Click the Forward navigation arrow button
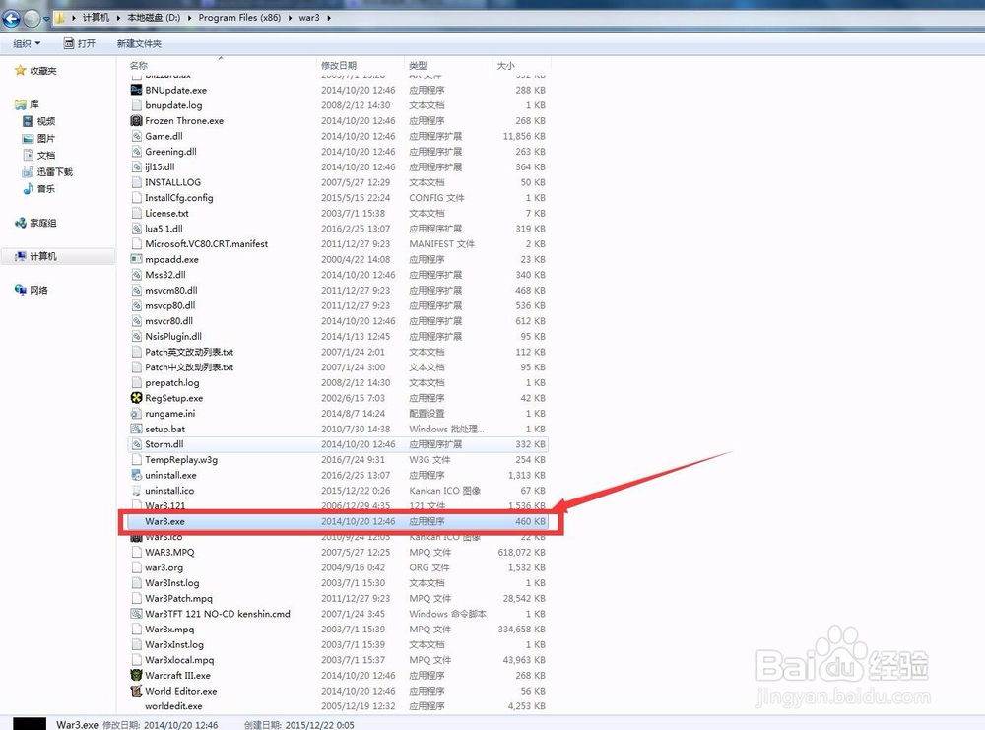Viewport: 985px width, 730px height. (x=33, y=19)
